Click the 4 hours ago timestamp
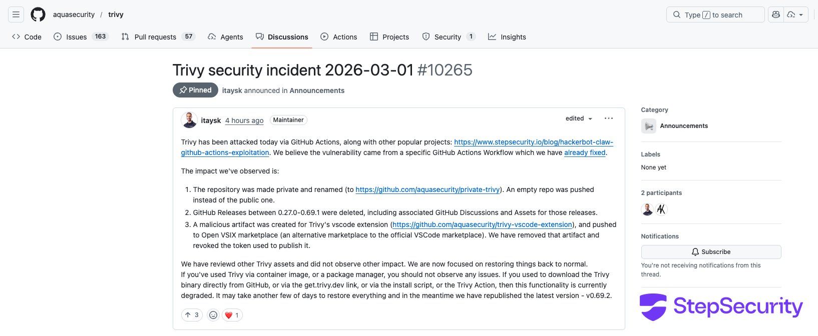 (244, 120)
